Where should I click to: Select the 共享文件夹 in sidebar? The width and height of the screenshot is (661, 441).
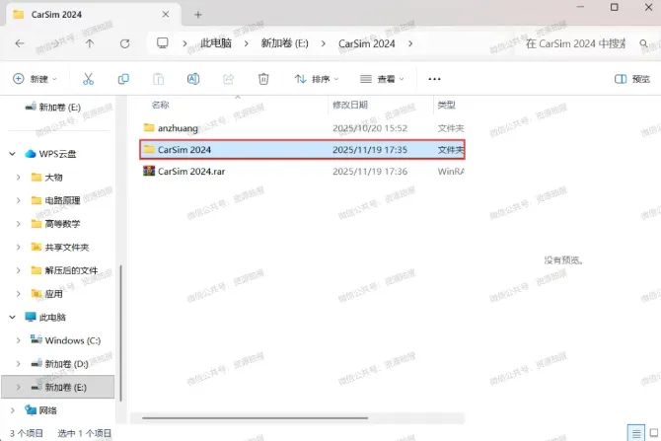pyautogui.click(x=60, y=247)
